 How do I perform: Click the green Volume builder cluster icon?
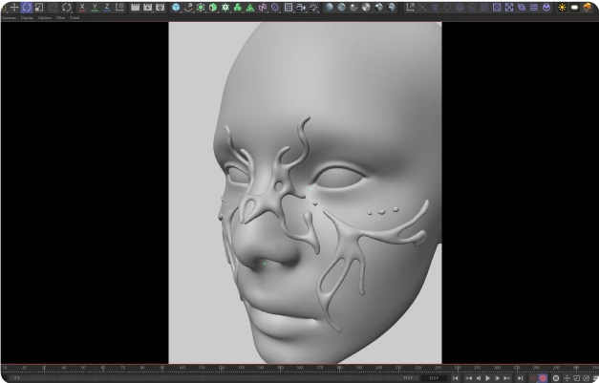[x=238, y=8]
